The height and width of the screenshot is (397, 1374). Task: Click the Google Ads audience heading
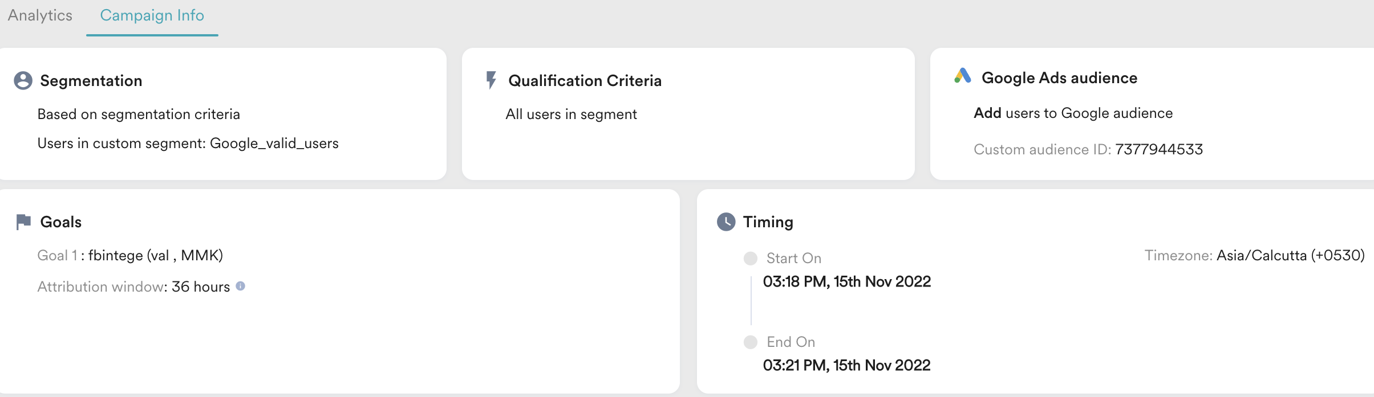1059,78
